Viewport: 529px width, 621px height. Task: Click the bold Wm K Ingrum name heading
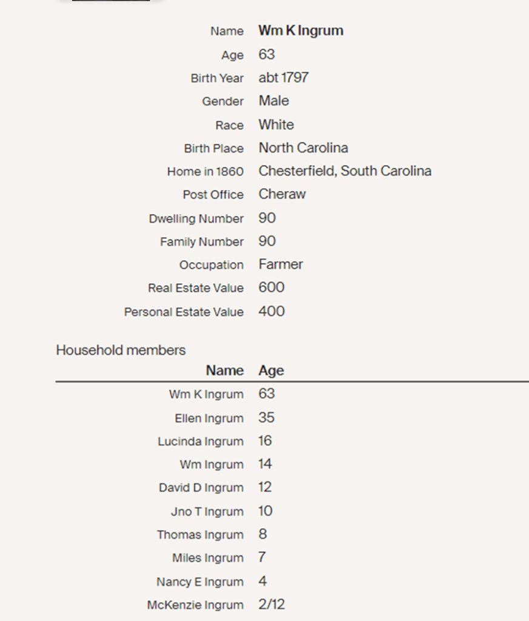point(300,31)
